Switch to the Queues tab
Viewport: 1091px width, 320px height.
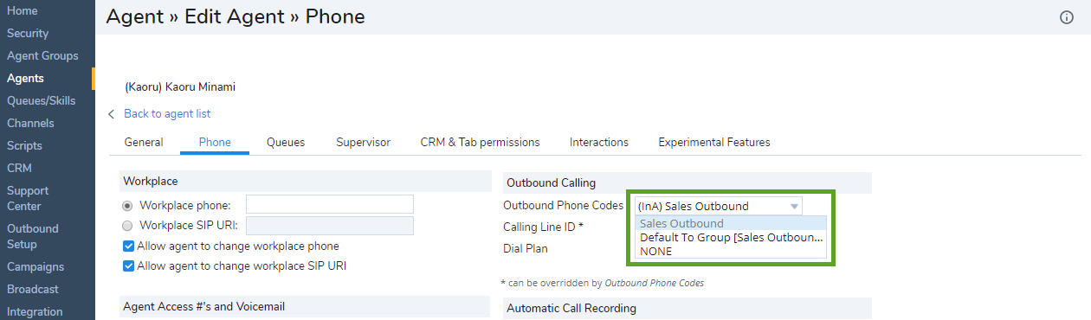point(286,142)
